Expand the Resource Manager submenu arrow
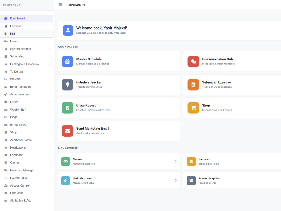 click(49, 170)
